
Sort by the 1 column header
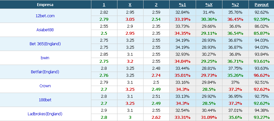[104, 5]
